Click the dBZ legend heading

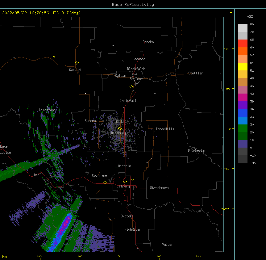click(x=250, y=17)
